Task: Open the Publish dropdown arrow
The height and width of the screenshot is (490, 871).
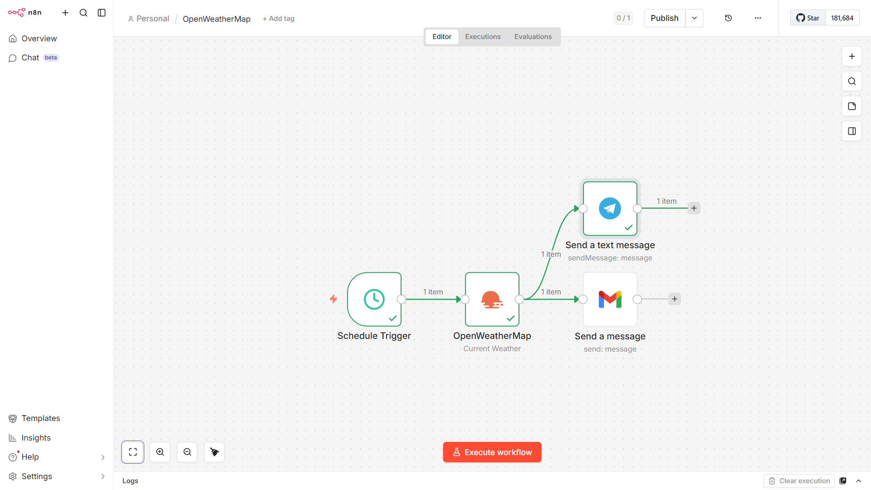Action: coord(694,18)
